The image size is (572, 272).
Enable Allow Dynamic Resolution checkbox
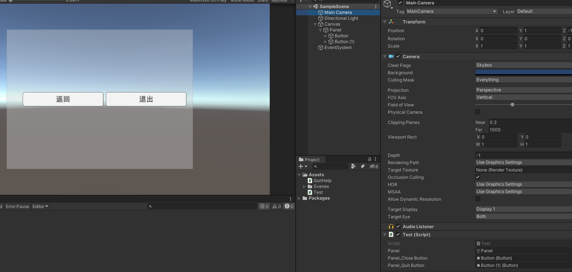(478, 199)
